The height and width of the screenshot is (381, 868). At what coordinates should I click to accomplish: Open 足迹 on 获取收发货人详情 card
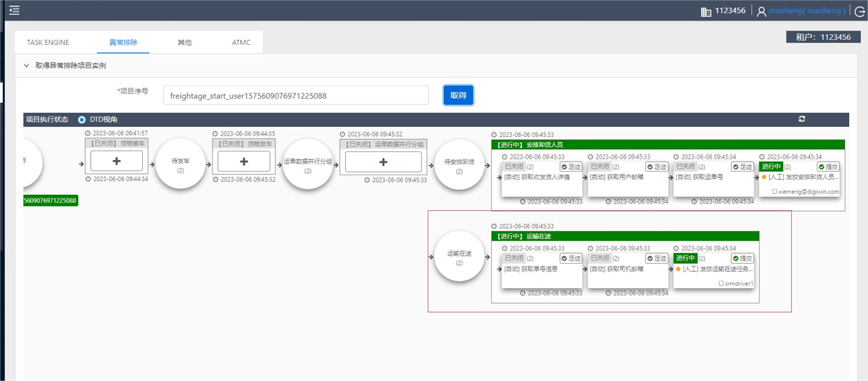pyautogui.click(x=571, y=167)
